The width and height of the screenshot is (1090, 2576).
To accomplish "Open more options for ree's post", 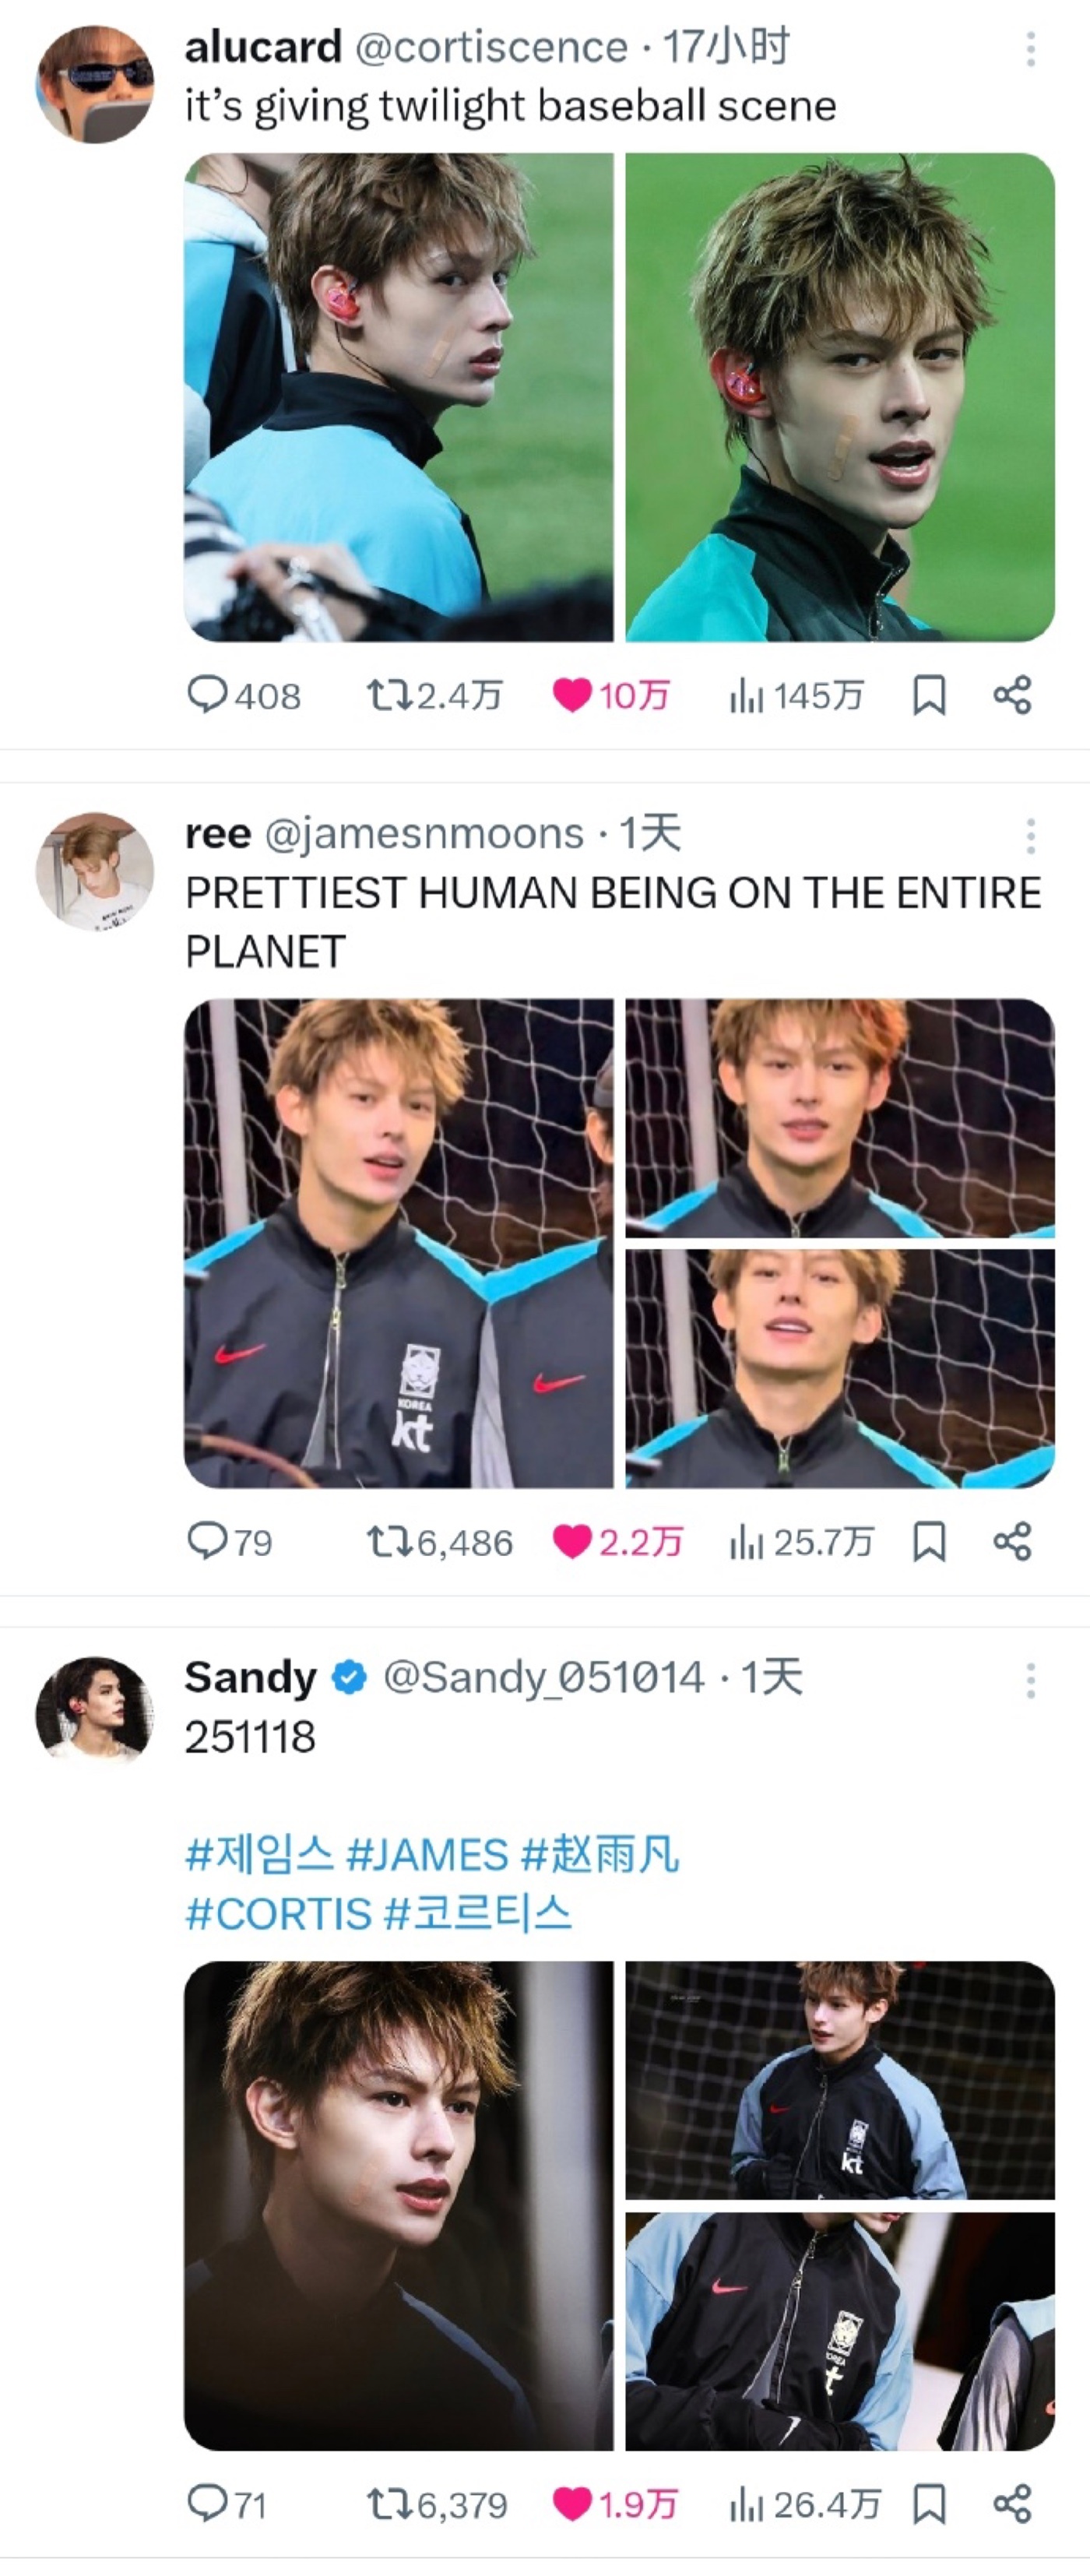I will tap(1030, 836).
